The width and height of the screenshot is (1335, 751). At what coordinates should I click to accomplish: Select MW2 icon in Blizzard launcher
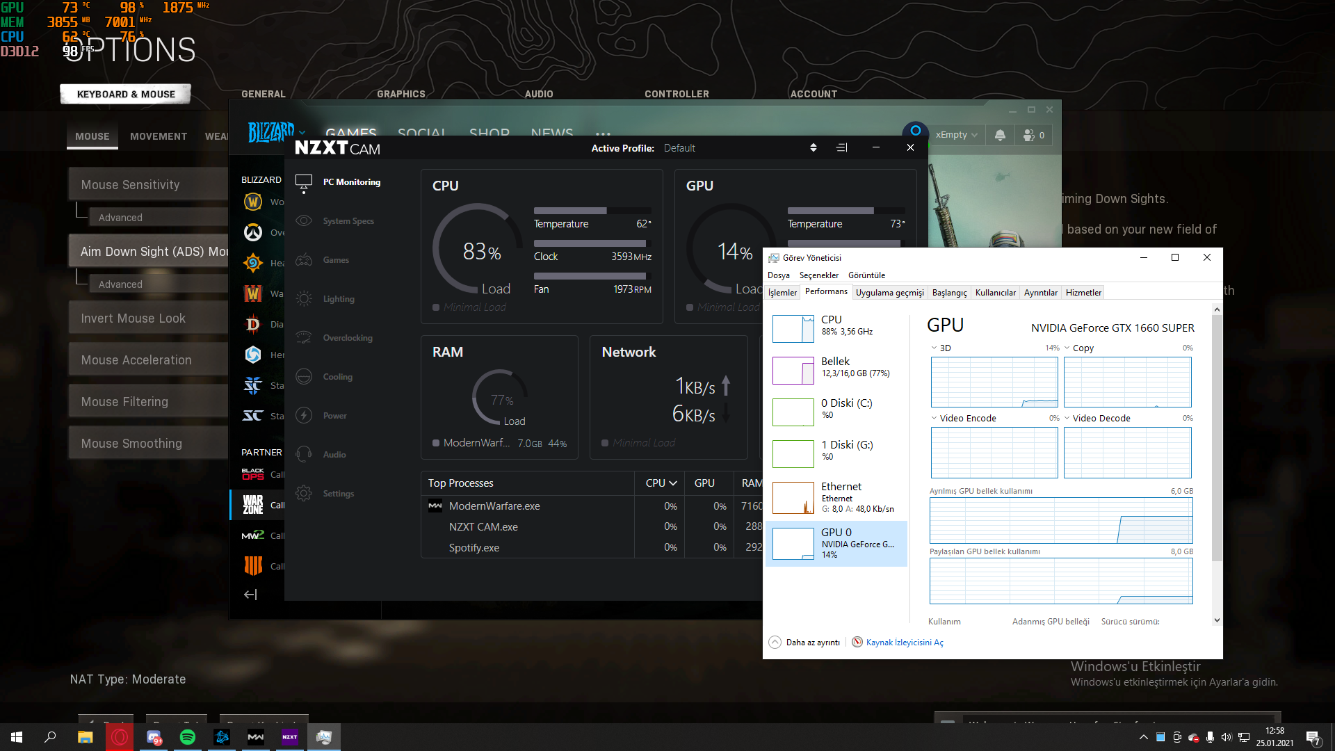click(253, 535)
